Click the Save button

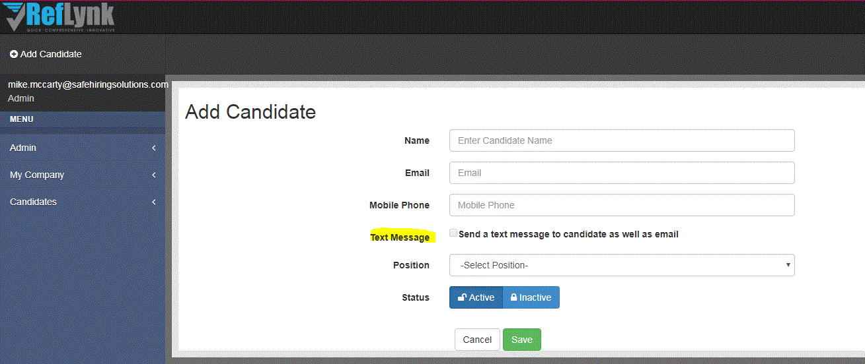coord(522,340)
